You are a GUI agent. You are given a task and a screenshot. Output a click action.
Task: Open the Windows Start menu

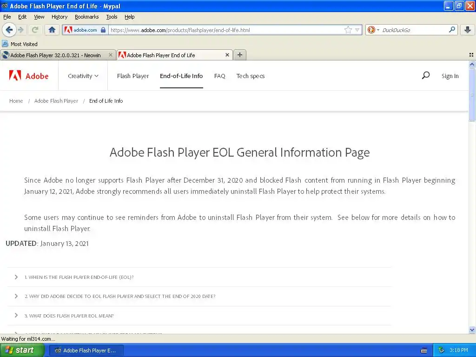(22, 350)
